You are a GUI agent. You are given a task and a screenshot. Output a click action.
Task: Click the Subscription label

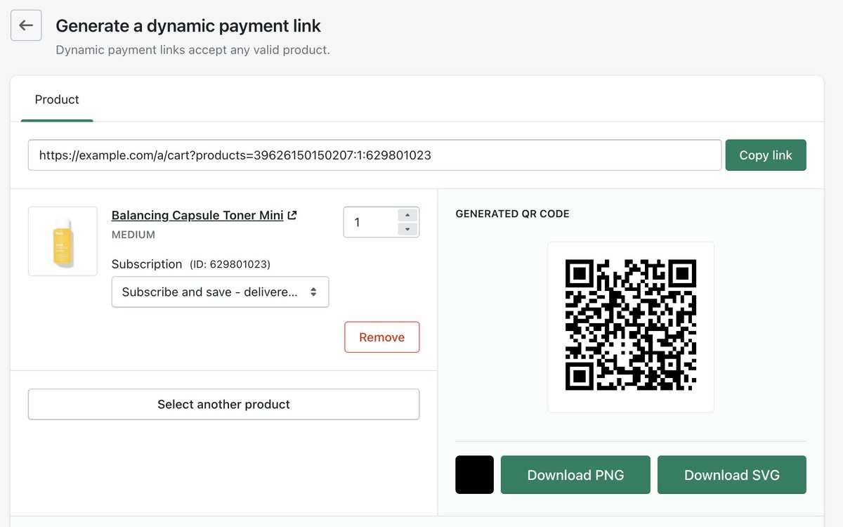pyautogui.click(x=147, y=264)
